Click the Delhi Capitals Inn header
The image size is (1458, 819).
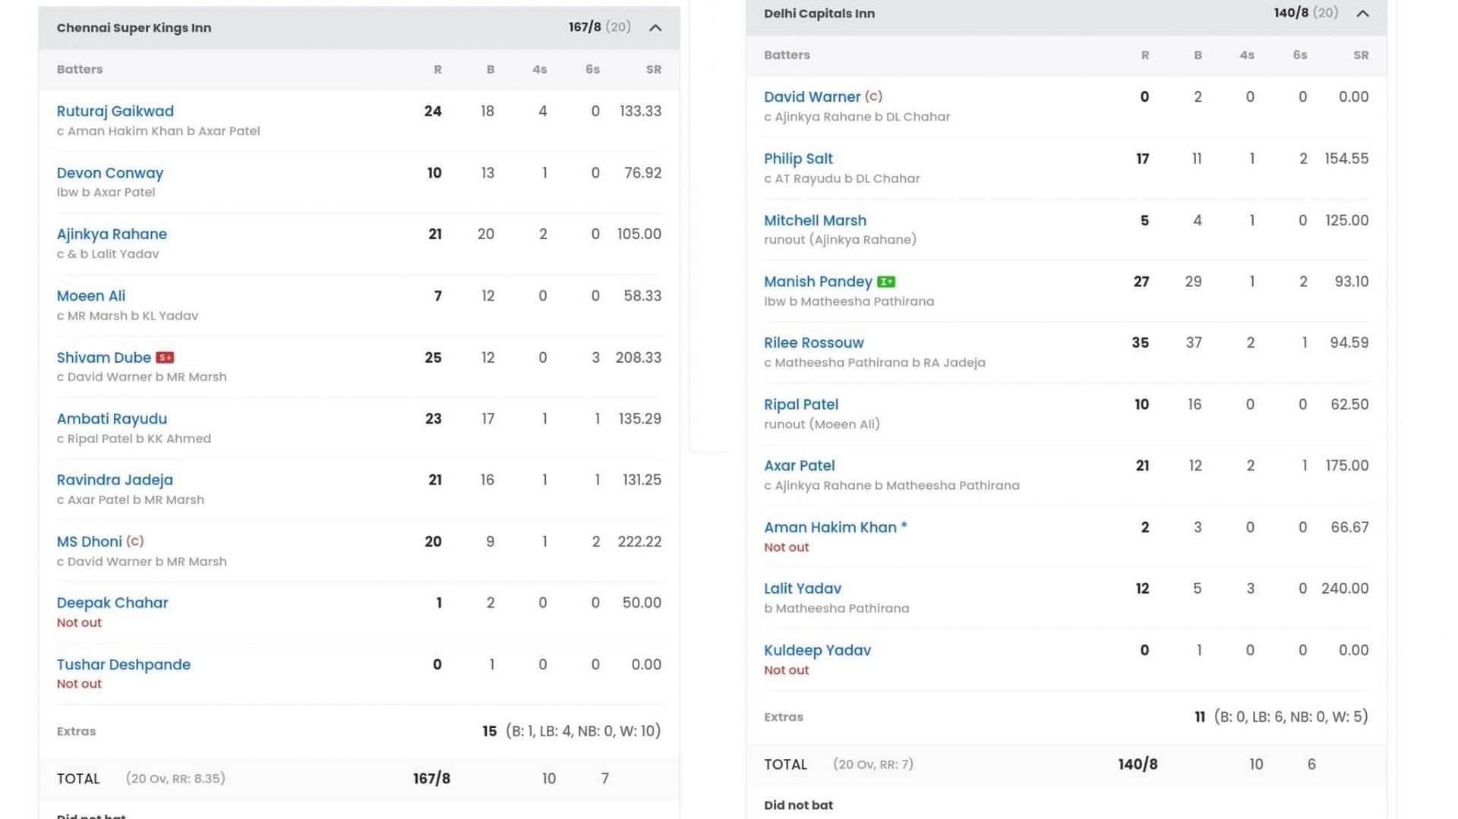pos(819,14)
